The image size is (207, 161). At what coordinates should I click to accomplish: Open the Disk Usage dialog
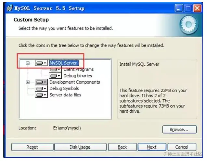coord(80,147)
